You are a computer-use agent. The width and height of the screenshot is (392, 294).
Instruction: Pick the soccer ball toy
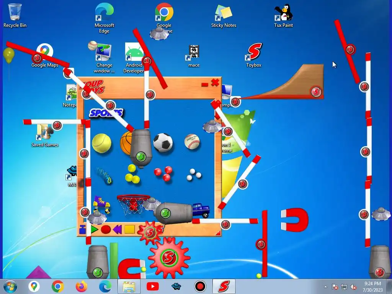point(163,142)
